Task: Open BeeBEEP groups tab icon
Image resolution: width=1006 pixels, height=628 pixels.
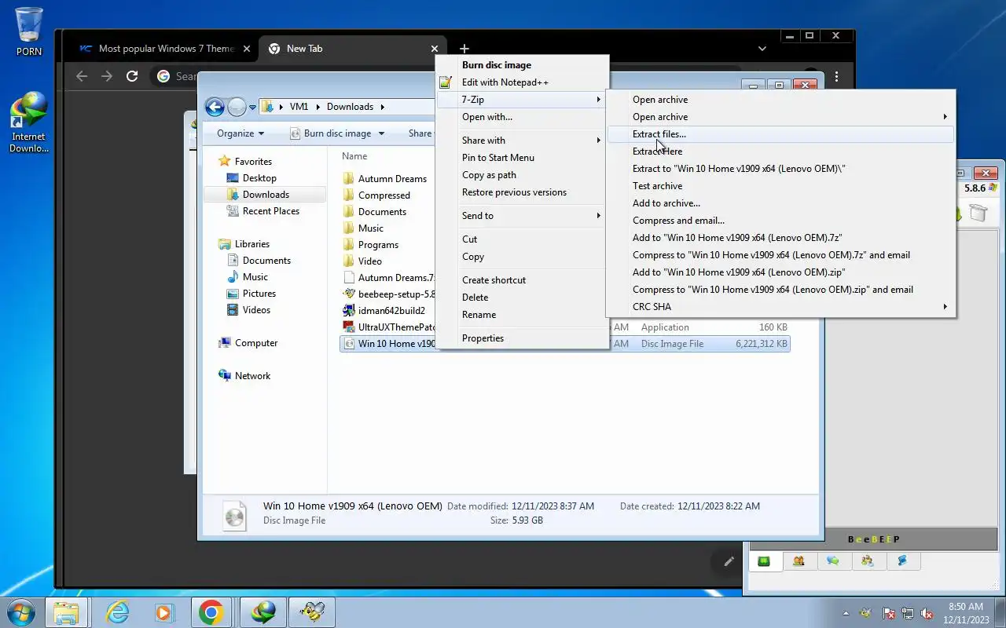Action: 868,560
